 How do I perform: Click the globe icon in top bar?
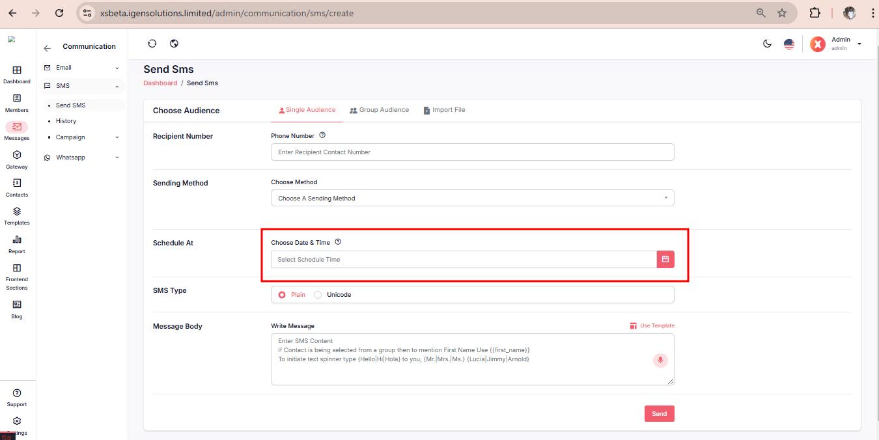pos(174,44)
